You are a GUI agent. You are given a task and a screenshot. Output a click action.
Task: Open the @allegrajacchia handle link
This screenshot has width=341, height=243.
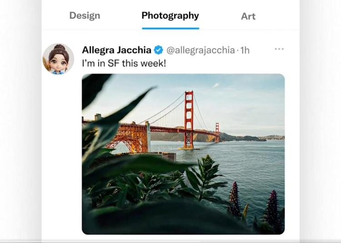pos(201,50)
